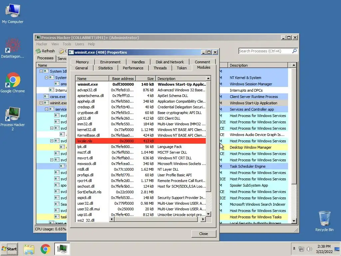This screenshot has height=256, width=341.
Task: Click the show desktop tray icon
Action: pyautogui.click(x=337, y=249)
